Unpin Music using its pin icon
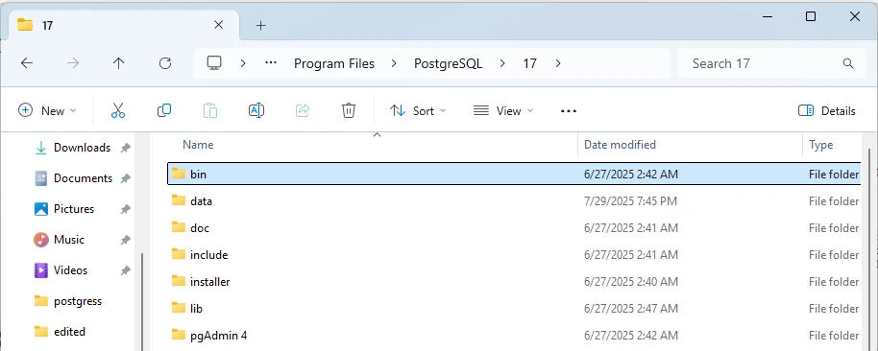 (x=126, y=240)
